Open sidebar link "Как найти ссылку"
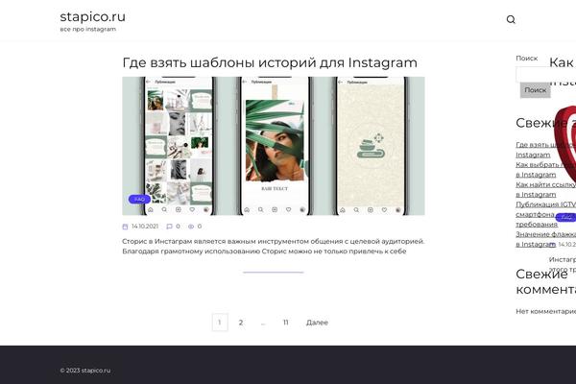The image size is (576, 384). click(546, 189)
